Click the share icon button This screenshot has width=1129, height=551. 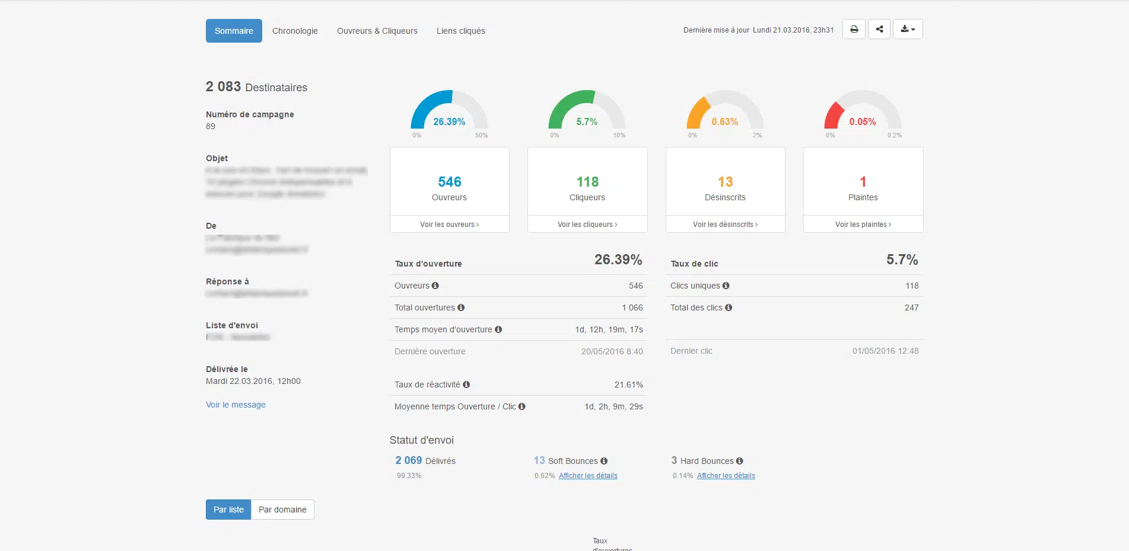[x=879, y=29]
